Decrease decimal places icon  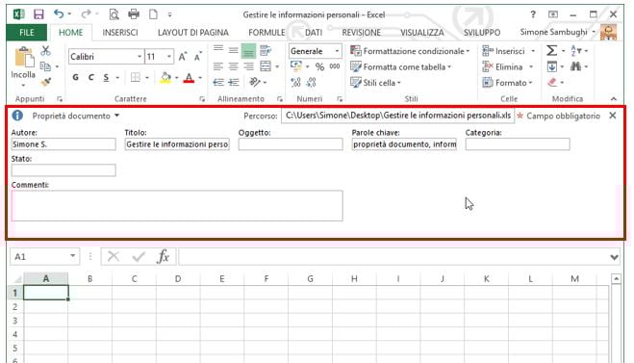coord(311,83)
